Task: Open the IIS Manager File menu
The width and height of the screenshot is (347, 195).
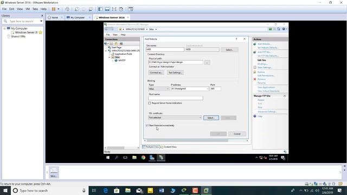Action: click(x=108, y=35)
